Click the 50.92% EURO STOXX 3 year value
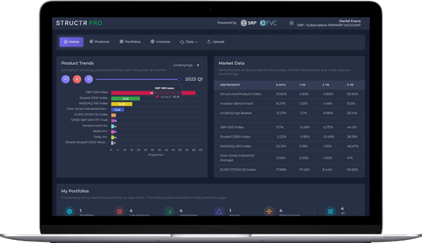 pyautogui.click(x=353, y=169)
